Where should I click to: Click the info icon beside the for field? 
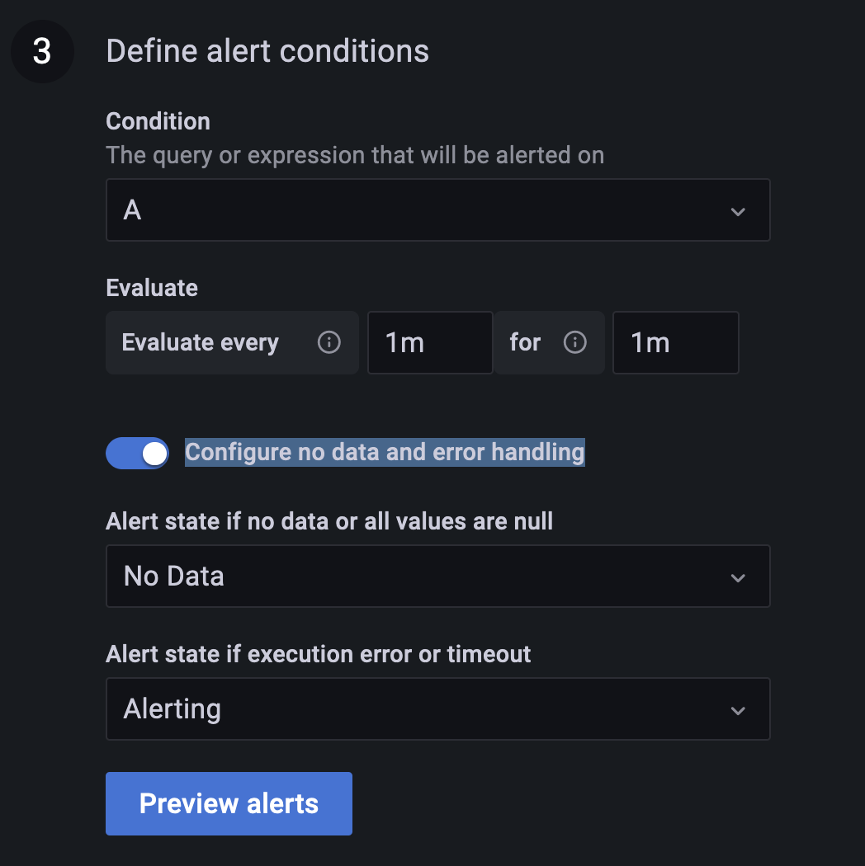pyautogui.click(x=574, y=341)
